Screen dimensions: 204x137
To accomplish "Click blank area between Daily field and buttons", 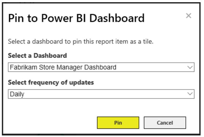I will [x=100, y=107].
